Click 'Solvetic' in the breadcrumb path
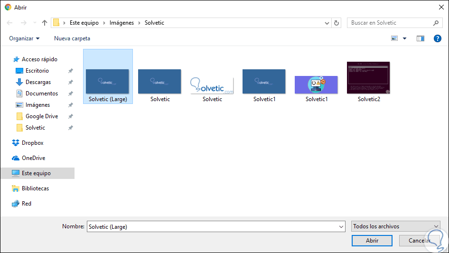Image resolution: width=449 pixels, height=253 pixels. [x=154, y=23]
